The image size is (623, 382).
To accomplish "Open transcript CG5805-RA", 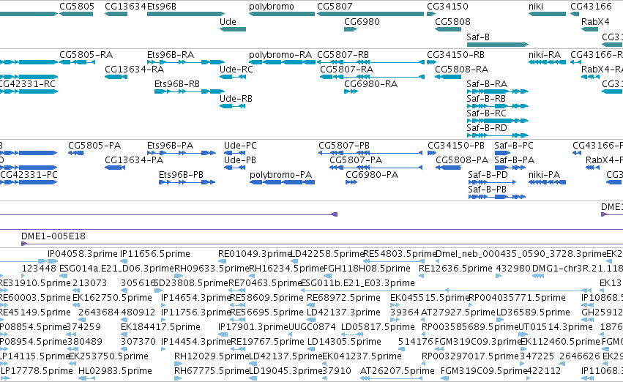I will 86,55.
